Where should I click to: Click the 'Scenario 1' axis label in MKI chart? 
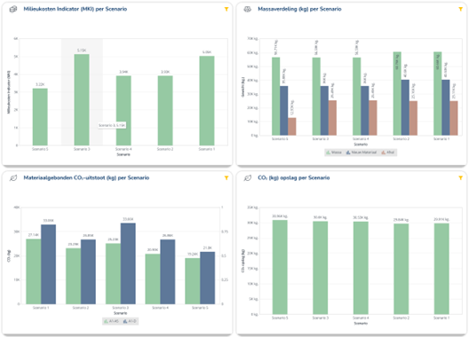[207, 149]
